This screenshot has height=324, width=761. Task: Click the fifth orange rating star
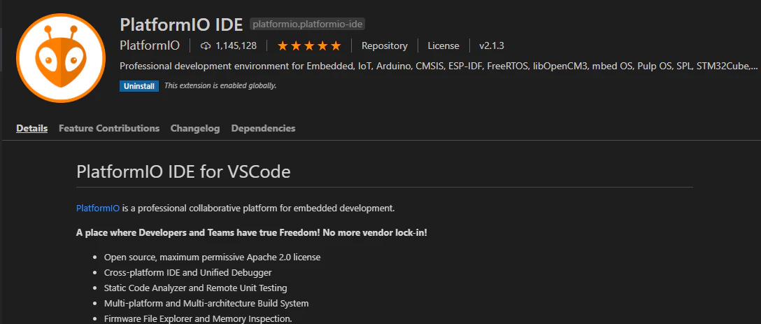(x=336, y=45)
